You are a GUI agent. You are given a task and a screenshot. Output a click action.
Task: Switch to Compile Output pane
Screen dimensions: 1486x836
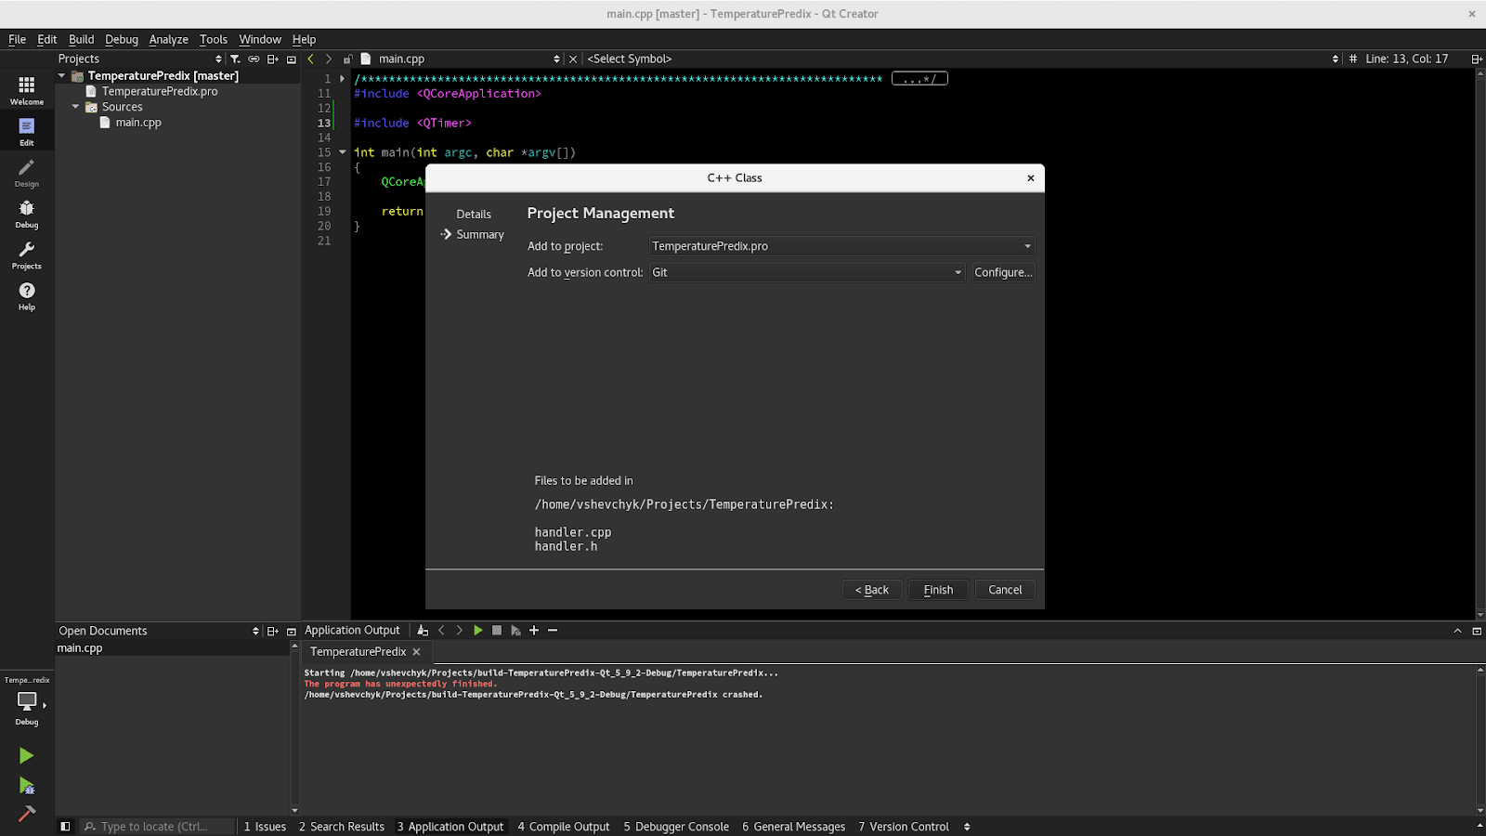[x=563, y=827]
